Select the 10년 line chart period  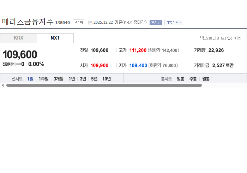pyautogui.click(x=107, y=79)
